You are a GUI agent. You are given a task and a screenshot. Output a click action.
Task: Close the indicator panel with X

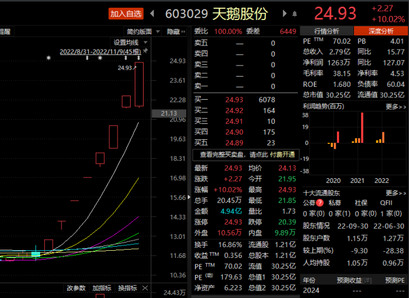145,288
